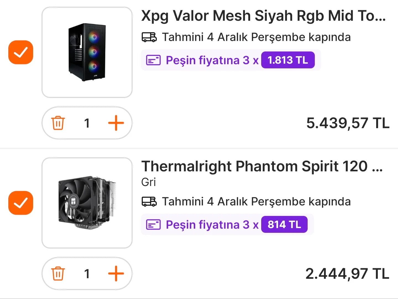Screen dimensions: 398x299
Task: Click the 5.439,57 TL price
Action: (348, 123)
